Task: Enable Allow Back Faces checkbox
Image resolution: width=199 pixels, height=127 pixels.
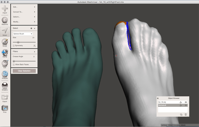Action: pyautogui.click(x=14, y=64)
